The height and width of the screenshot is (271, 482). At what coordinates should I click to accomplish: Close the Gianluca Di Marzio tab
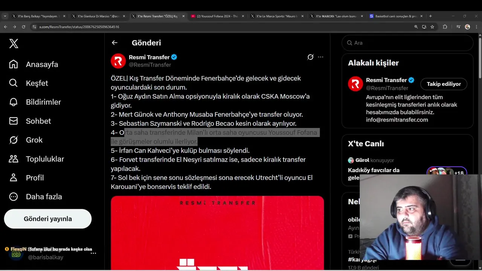[x=124, y=16]
